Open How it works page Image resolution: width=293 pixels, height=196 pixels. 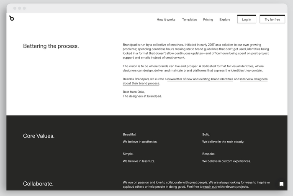pyautogui.click(x=166, y=20)
